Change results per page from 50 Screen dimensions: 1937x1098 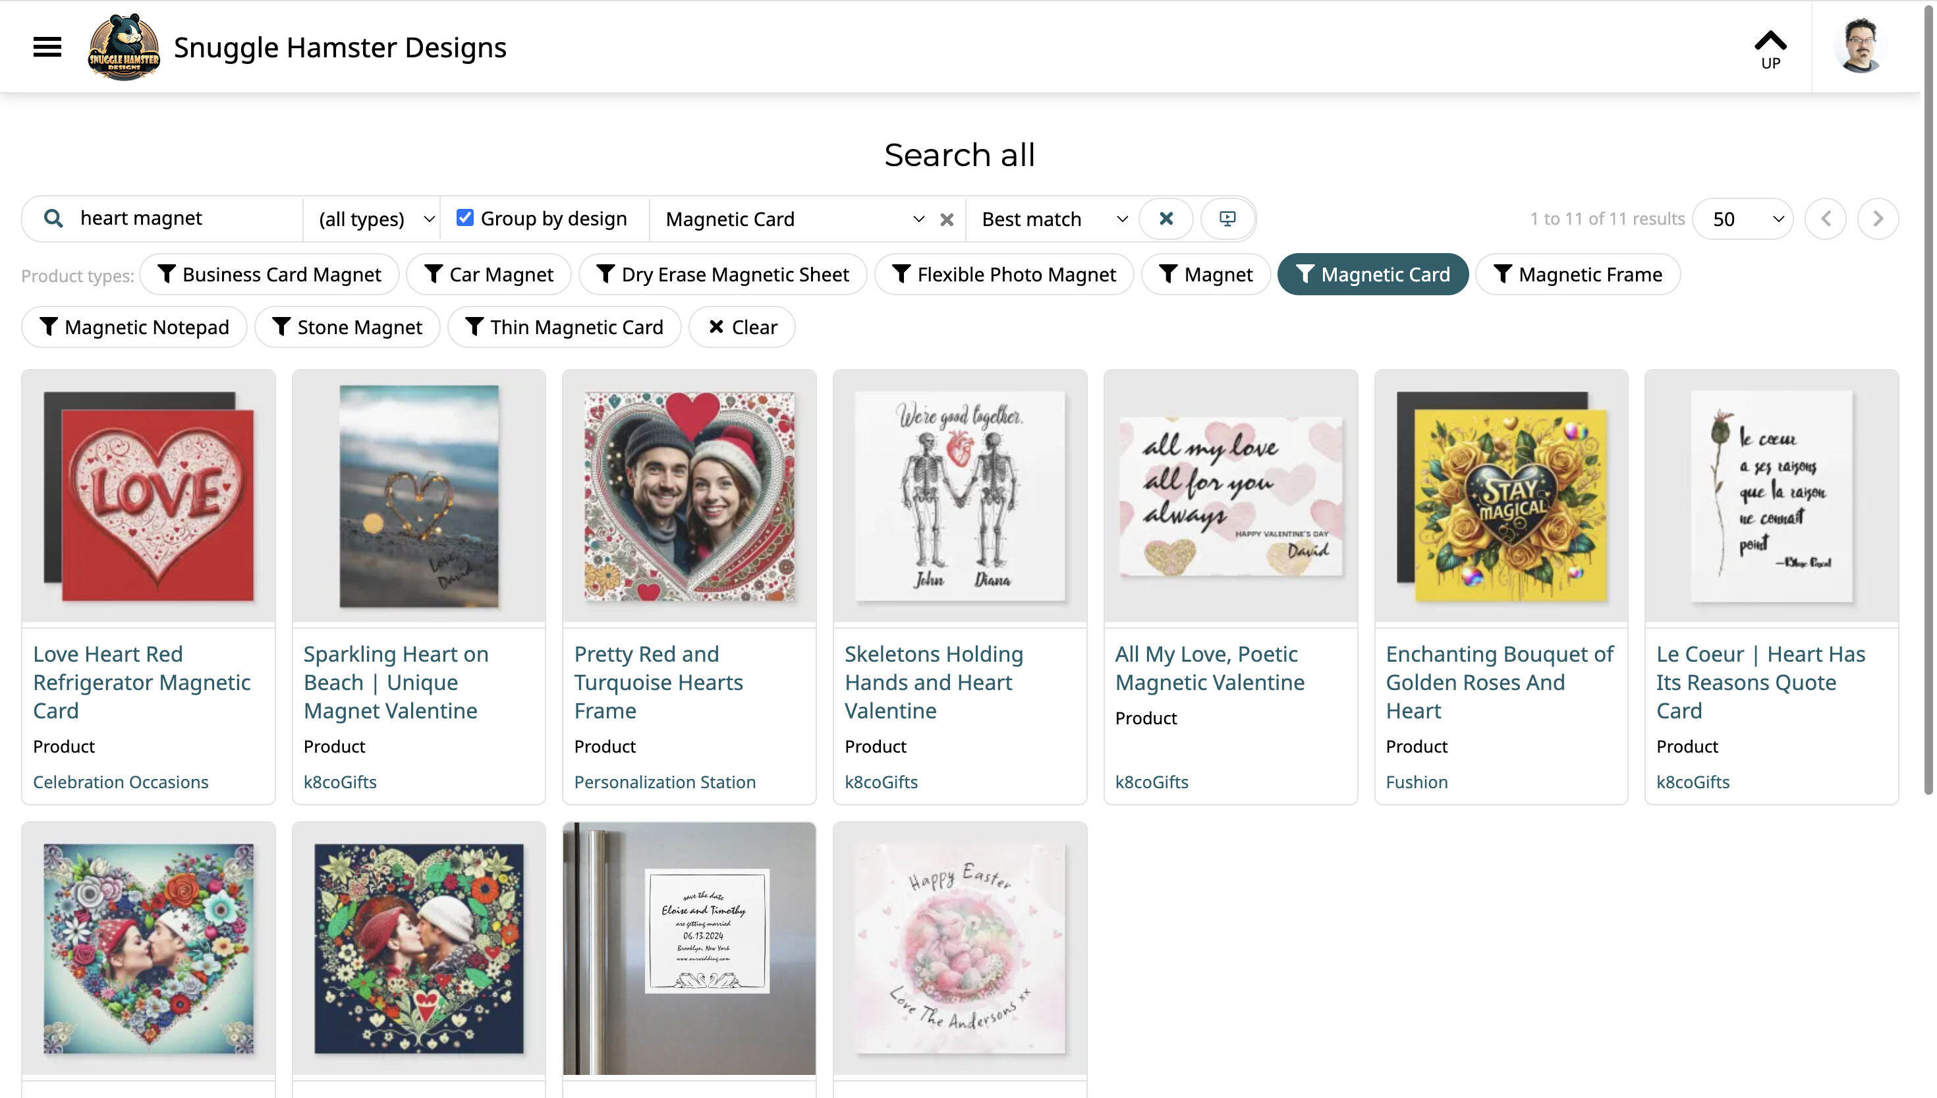(x=1743, y=219)
